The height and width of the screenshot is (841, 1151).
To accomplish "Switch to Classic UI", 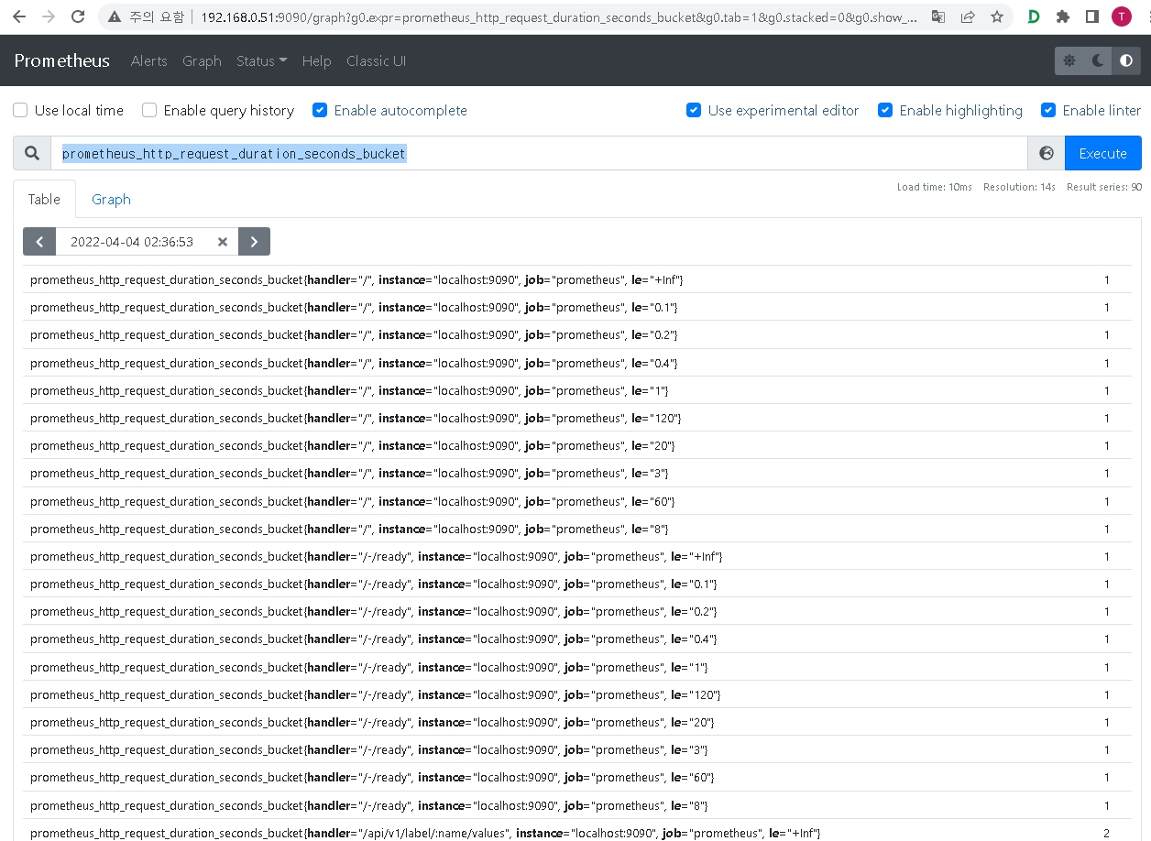I will point(376,61).
